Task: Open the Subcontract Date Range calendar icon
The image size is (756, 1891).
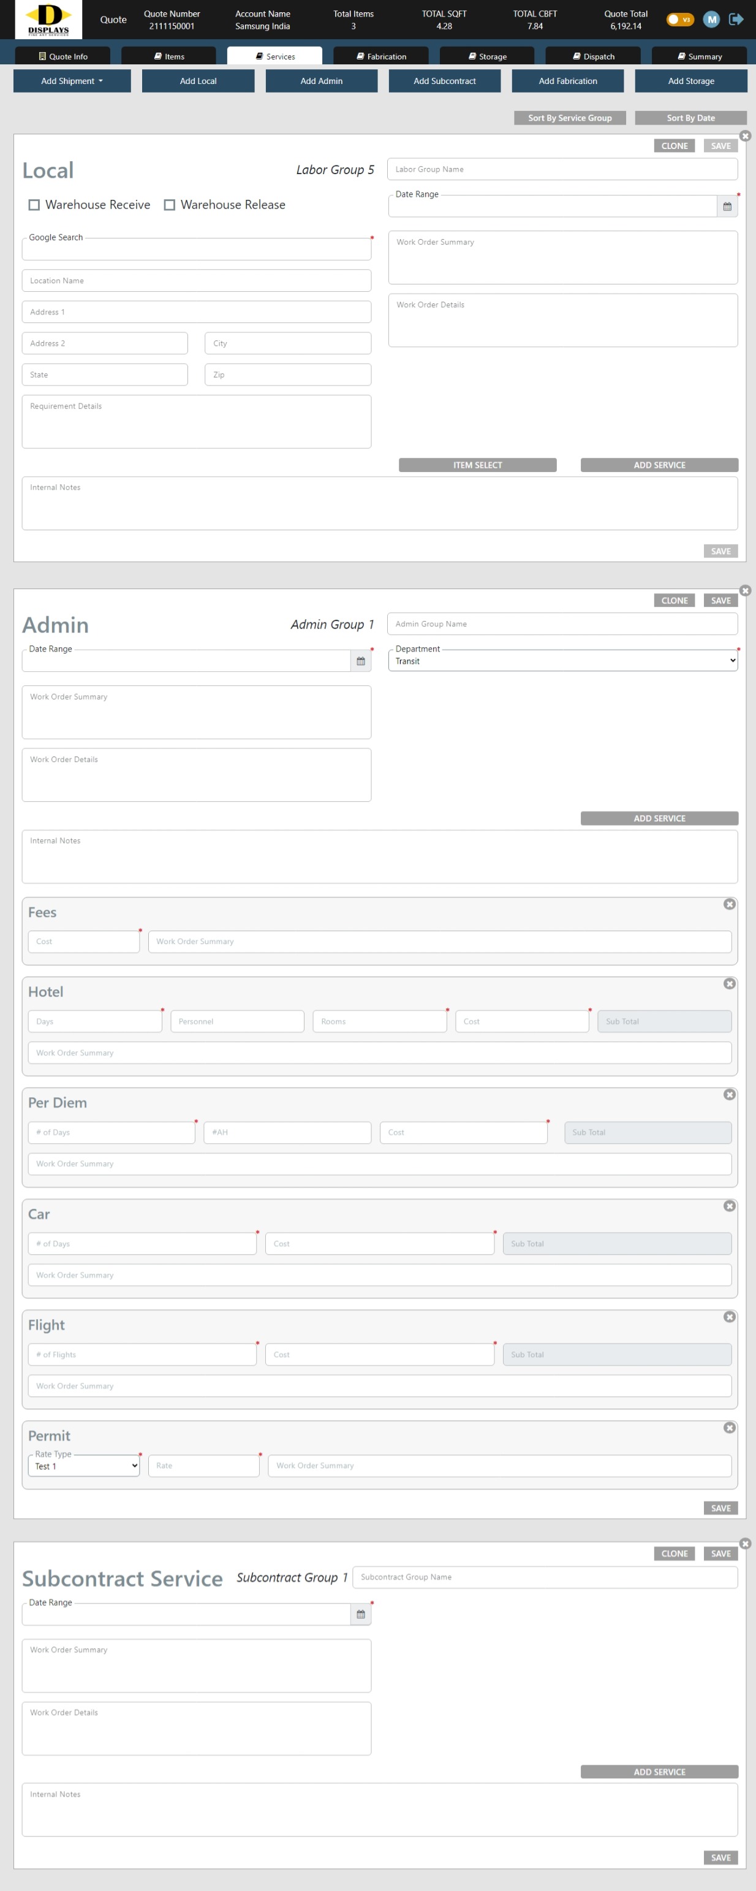Action: (x=360, y=1615)
